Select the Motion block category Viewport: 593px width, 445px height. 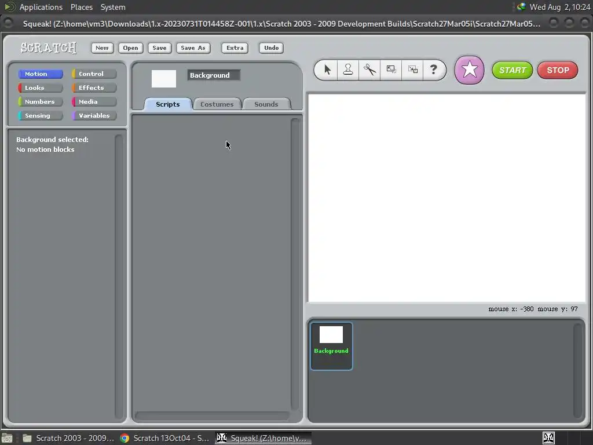pos(41,74)
